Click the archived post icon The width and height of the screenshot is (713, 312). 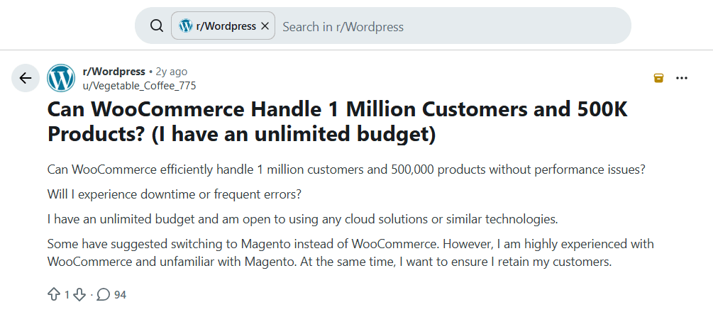(658, 78)
